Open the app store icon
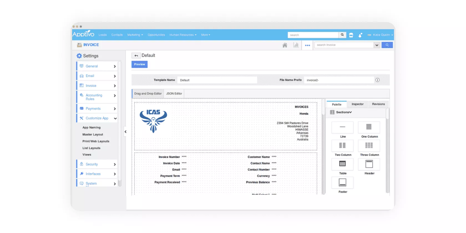Image resolution: width=466 pixels, height=233 pixels. coord(351,35)
